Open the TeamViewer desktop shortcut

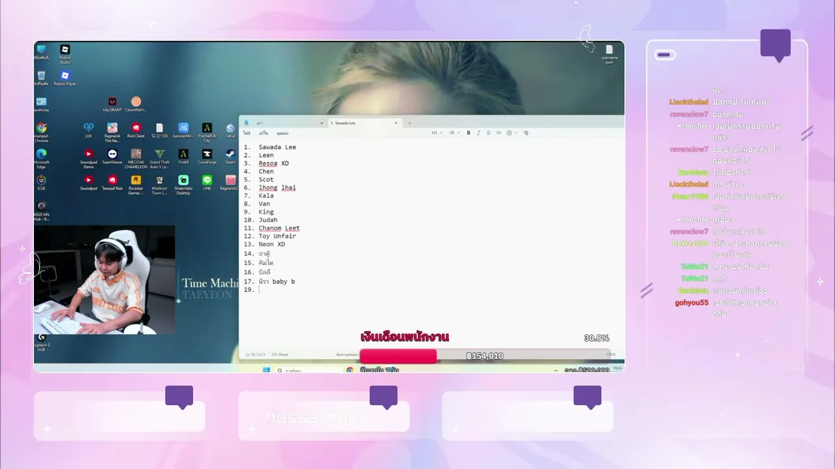(x=112, y=157)
